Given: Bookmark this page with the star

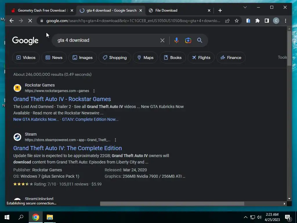Looking at the screenshot, I should click(237, 21).
